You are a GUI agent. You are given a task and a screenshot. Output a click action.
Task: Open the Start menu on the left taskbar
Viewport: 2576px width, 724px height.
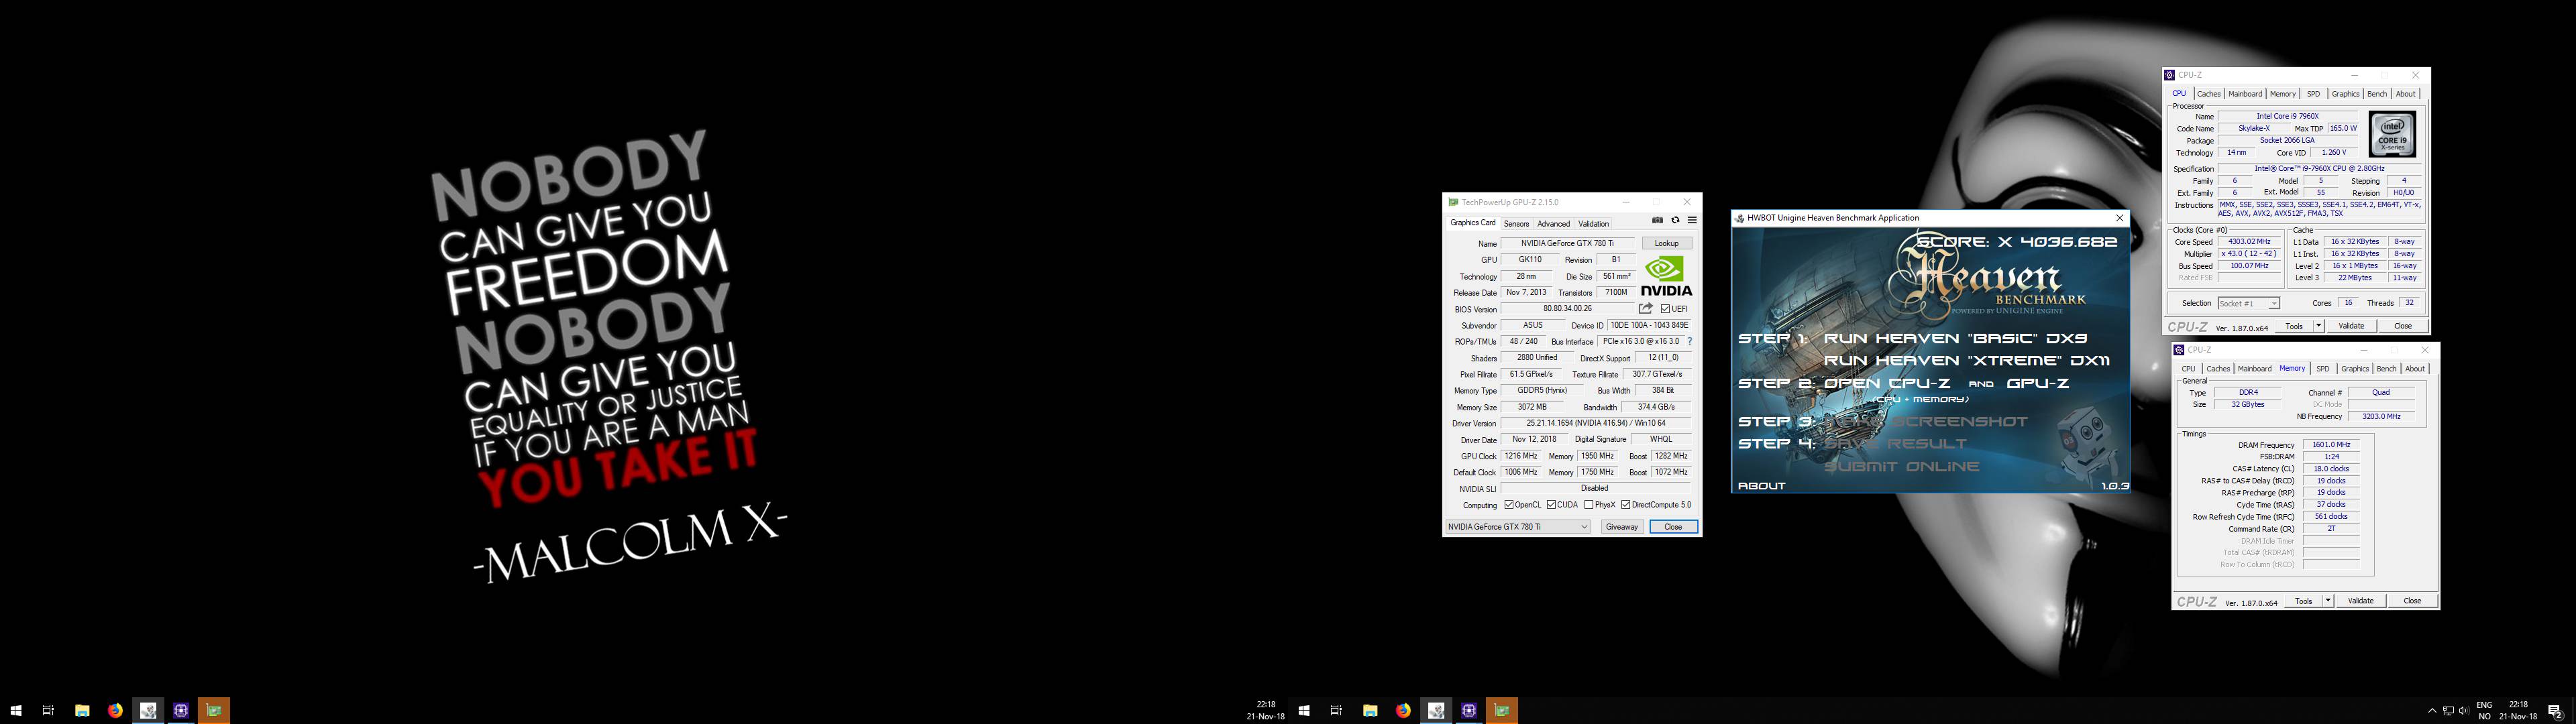point(16,711)
